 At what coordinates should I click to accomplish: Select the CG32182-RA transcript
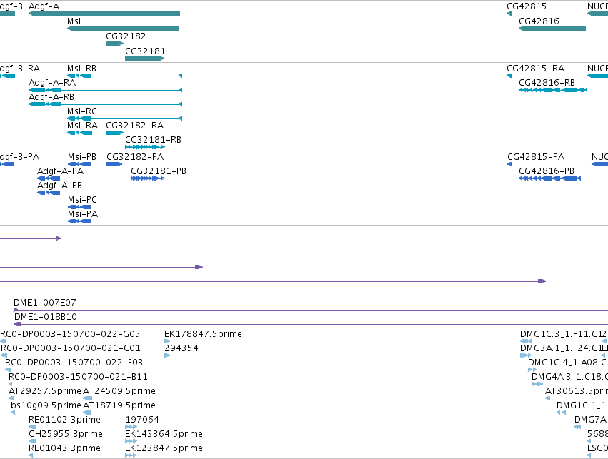[115, 133]
